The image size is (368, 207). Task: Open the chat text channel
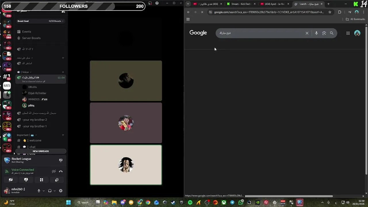click(x=32, y=147)
